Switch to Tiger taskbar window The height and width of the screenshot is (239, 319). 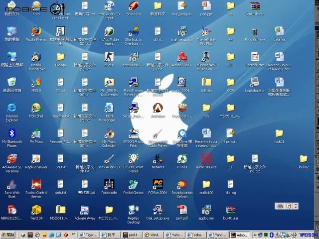click(x=89, y=235)
